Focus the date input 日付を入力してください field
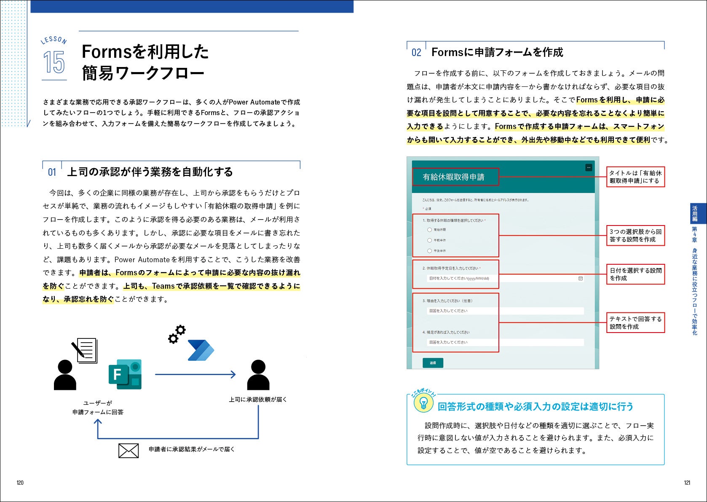This screenshot has width=707, height=502. [505, 279]
